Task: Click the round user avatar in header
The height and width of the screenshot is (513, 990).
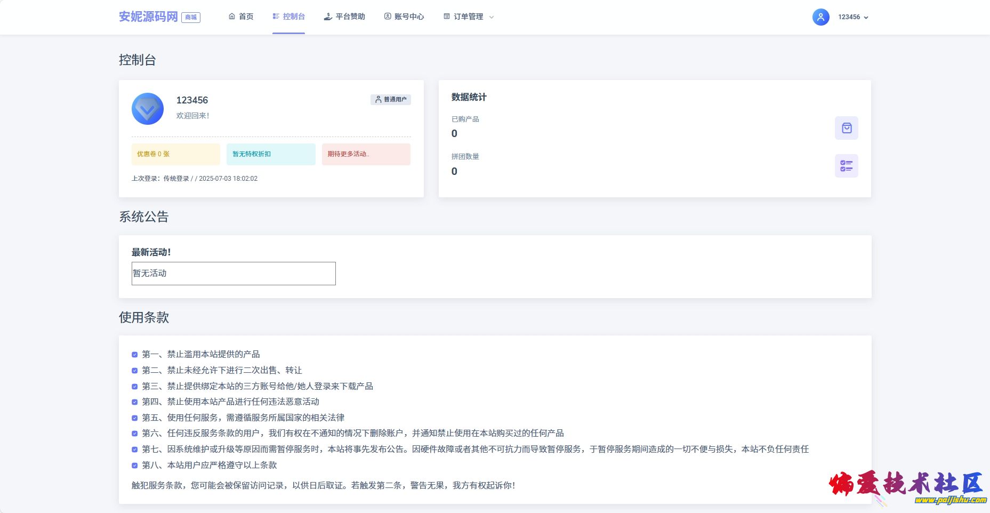Action: [820, 17]
